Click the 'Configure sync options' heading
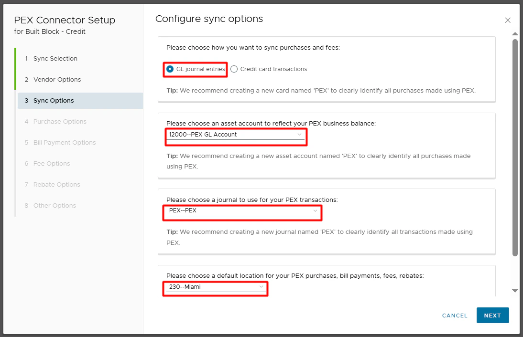The image size is (523, 337). pyautogui.click(x=209, y=19)
